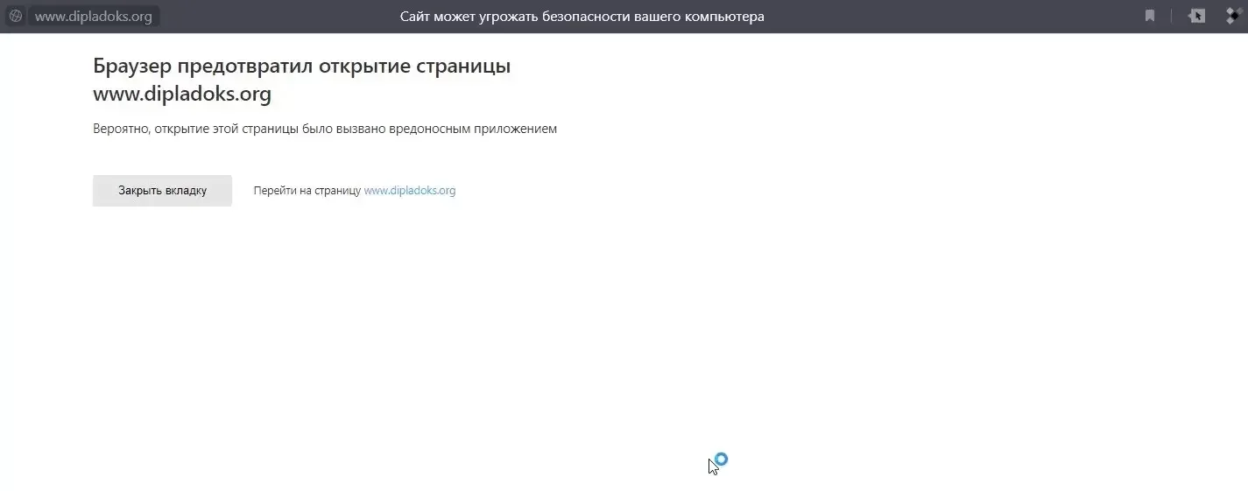The width and height of the screenshot is (1248, 491).
Task: Click the sentence starting with "Вероятно, открытие"
Action: coord(324,129)
